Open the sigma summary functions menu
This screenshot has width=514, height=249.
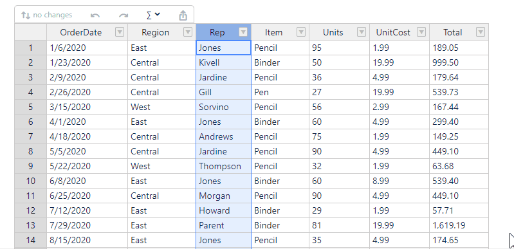(x=152, y=15)
